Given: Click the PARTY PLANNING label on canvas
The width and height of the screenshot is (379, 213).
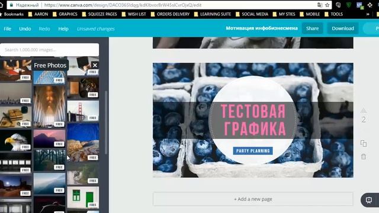Looking at the screenshot, I should (253, 151).
